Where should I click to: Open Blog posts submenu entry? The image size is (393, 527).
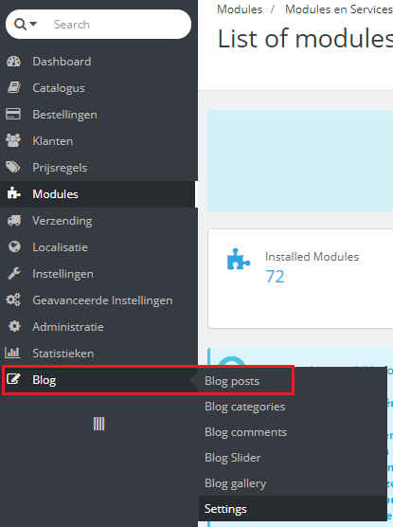[232, 381]
